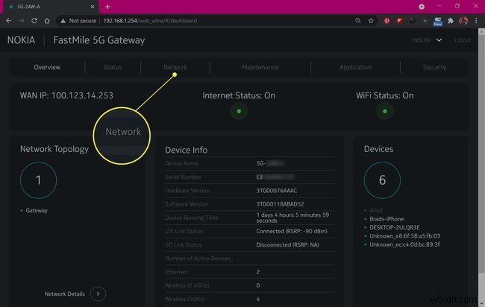Click the media control icon in title bar

422,7
